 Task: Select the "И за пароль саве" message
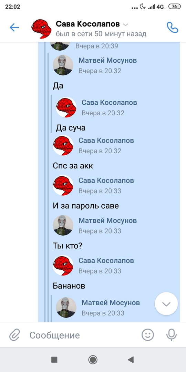(x=86, y=206)
